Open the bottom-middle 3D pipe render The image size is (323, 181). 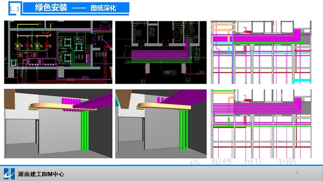click(161, 123)
